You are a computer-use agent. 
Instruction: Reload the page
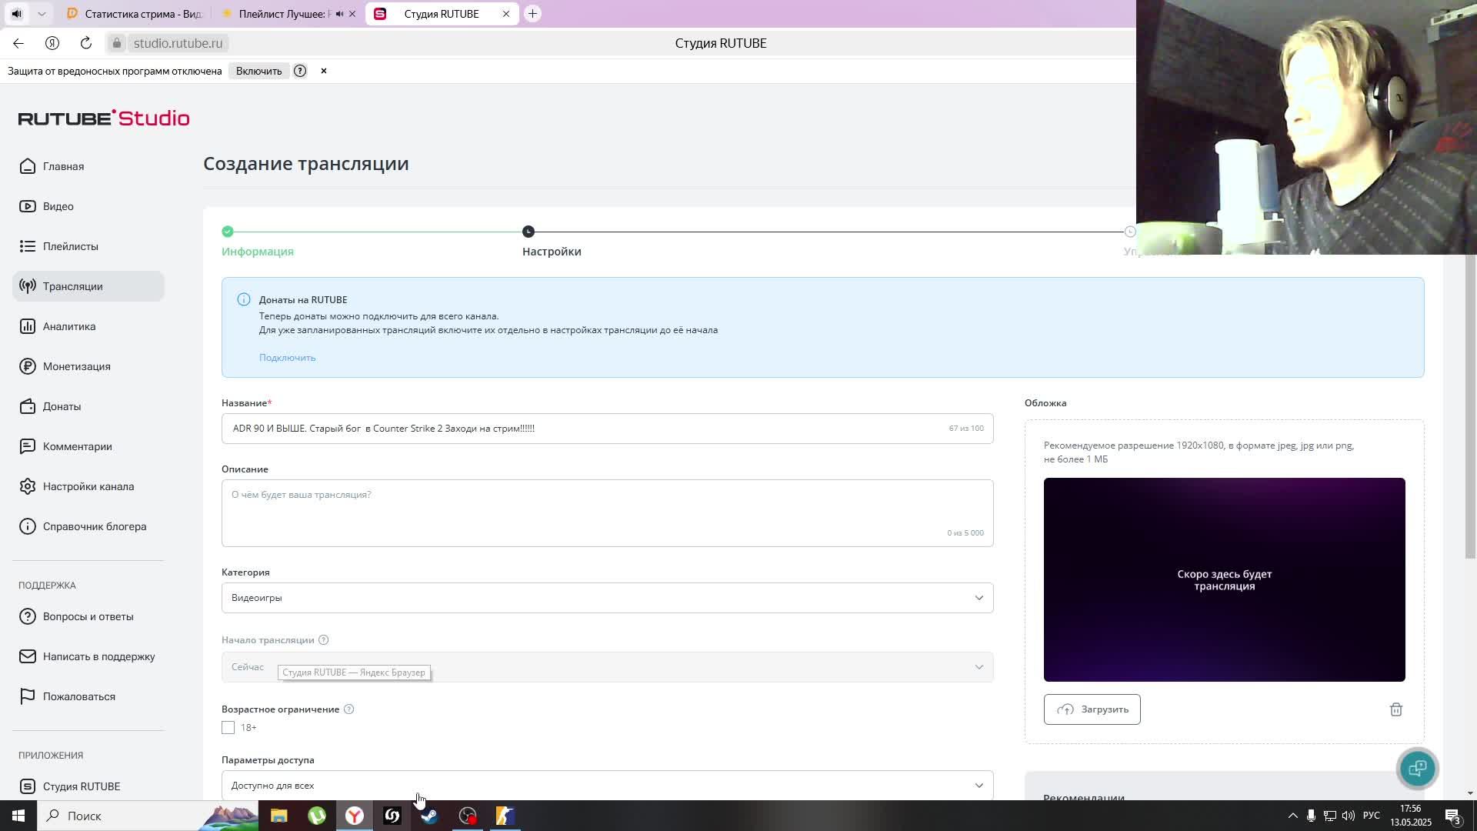coord(86,43)
